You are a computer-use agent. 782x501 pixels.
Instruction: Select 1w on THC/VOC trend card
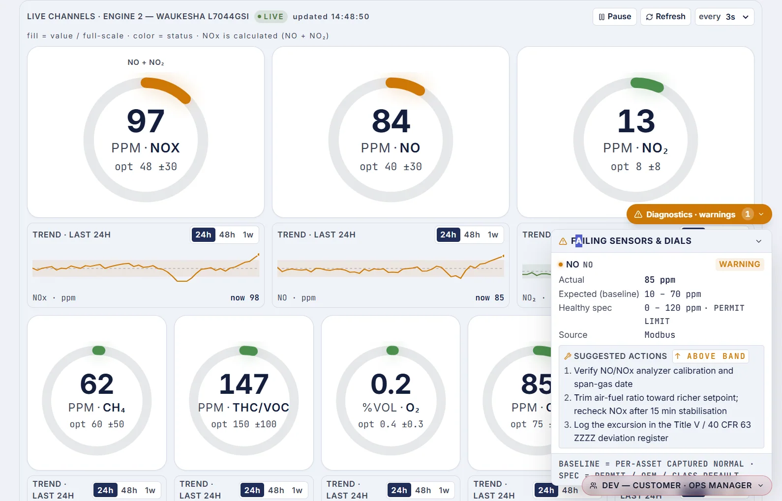297,490
